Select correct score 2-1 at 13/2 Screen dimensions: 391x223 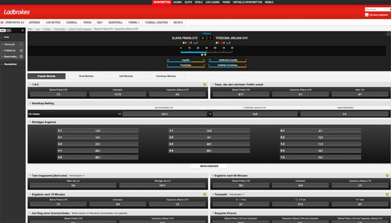(98, 130)
